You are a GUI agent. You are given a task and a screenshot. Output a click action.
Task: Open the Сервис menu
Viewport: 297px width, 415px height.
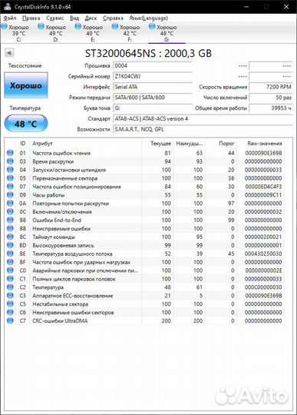pos(55,18)
